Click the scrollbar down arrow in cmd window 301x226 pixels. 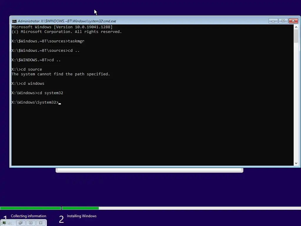[x=296, y=163]
